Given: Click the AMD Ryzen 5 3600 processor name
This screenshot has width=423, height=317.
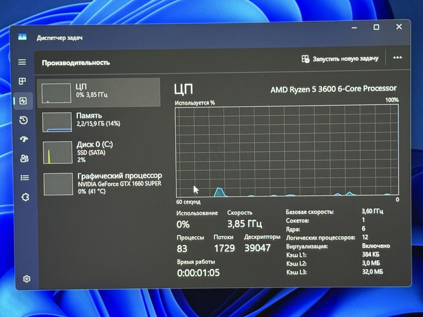Looking at the screenshot, I should pos(333,89).
